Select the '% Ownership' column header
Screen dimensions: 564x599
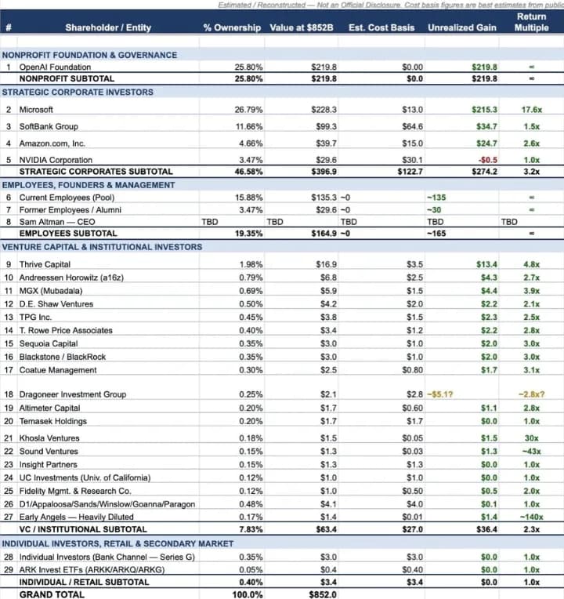232,28
